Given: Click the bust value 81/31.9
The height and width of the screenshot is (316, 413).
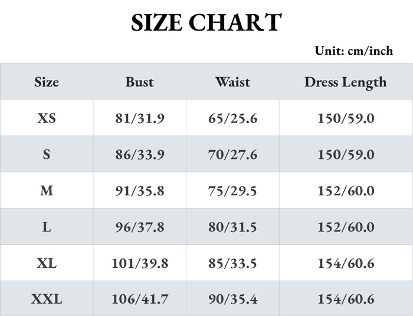Looking at the screenshot, I should point(139,118).
